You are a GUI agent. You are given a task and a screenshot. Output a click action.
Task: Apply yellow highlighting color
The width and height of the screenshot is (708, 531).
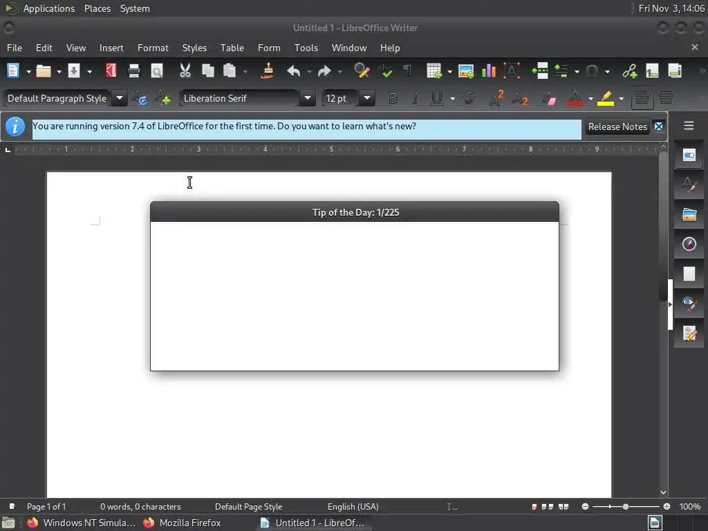click(606, 98)
